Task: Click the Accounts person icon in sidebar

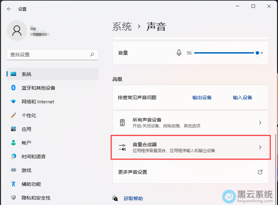Action: coord(13,143)
